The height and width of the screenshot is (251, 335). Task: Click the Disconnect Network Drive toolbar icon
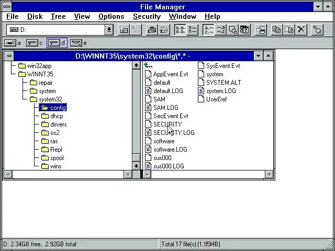point(136,30)
